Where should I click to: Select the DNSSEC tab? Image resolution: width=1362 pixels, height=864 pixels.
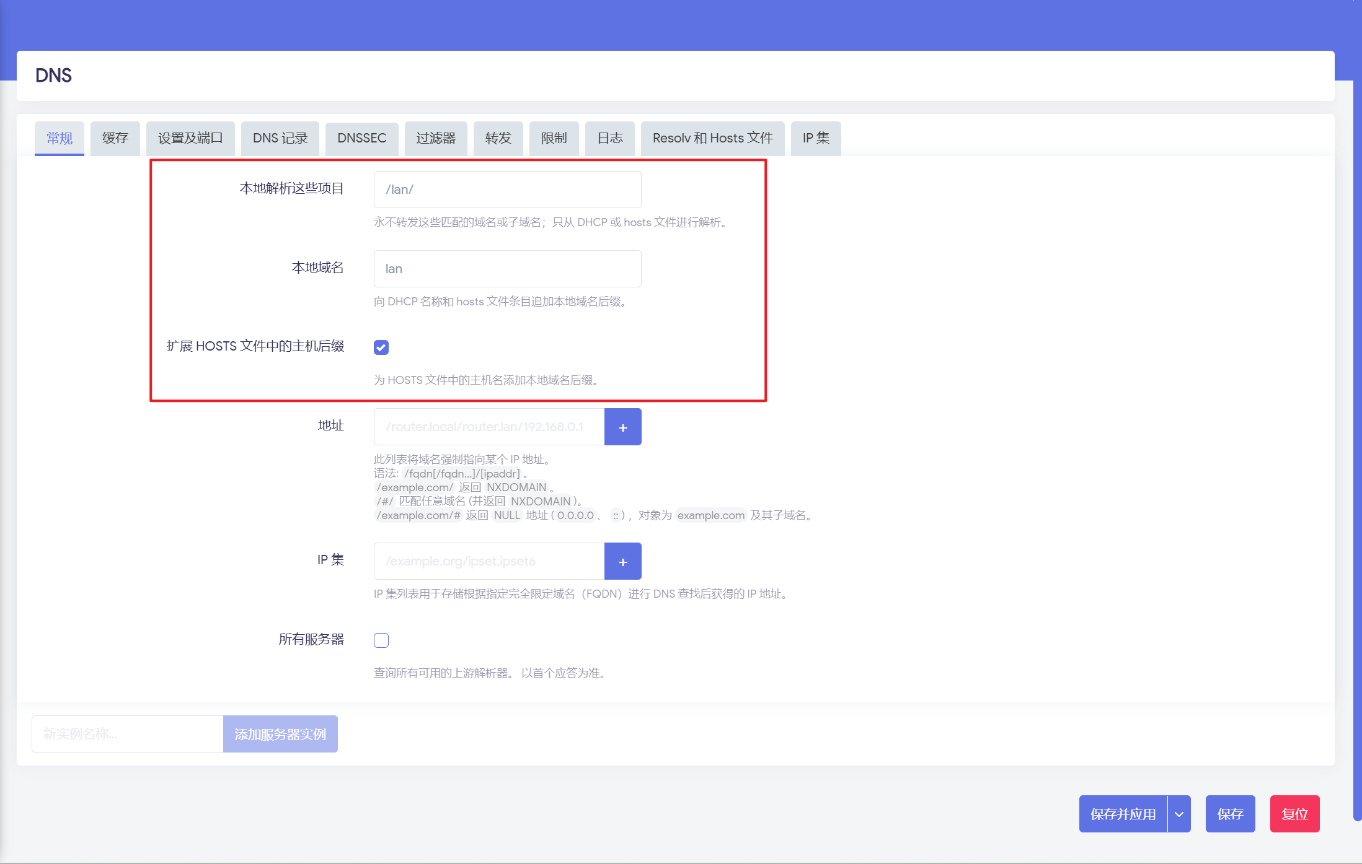(361, 138)
